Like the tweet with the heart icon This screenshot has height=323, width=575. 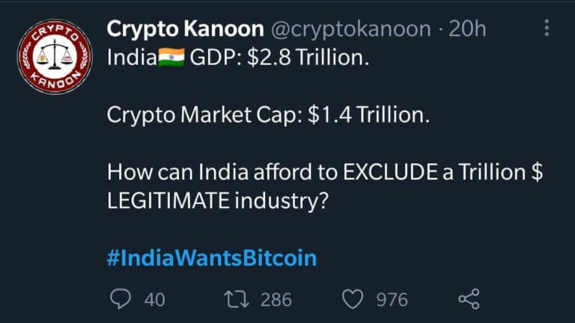point(352,299)
